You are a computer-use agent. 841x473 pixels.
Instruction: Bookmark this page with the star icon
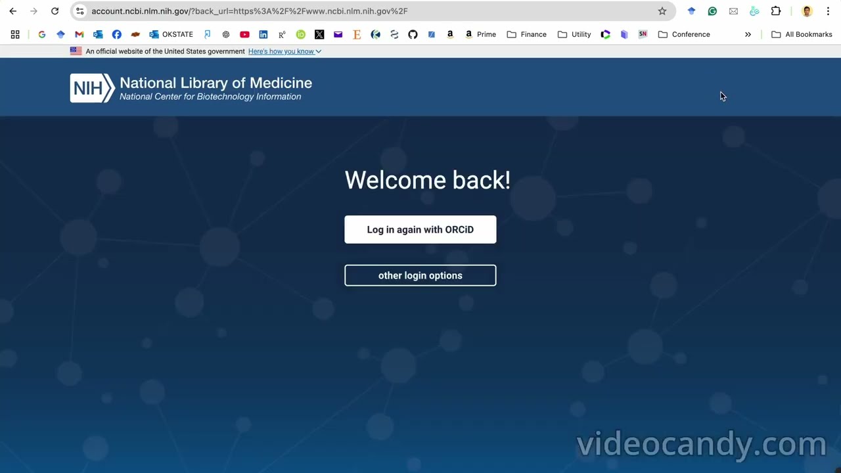662,11
